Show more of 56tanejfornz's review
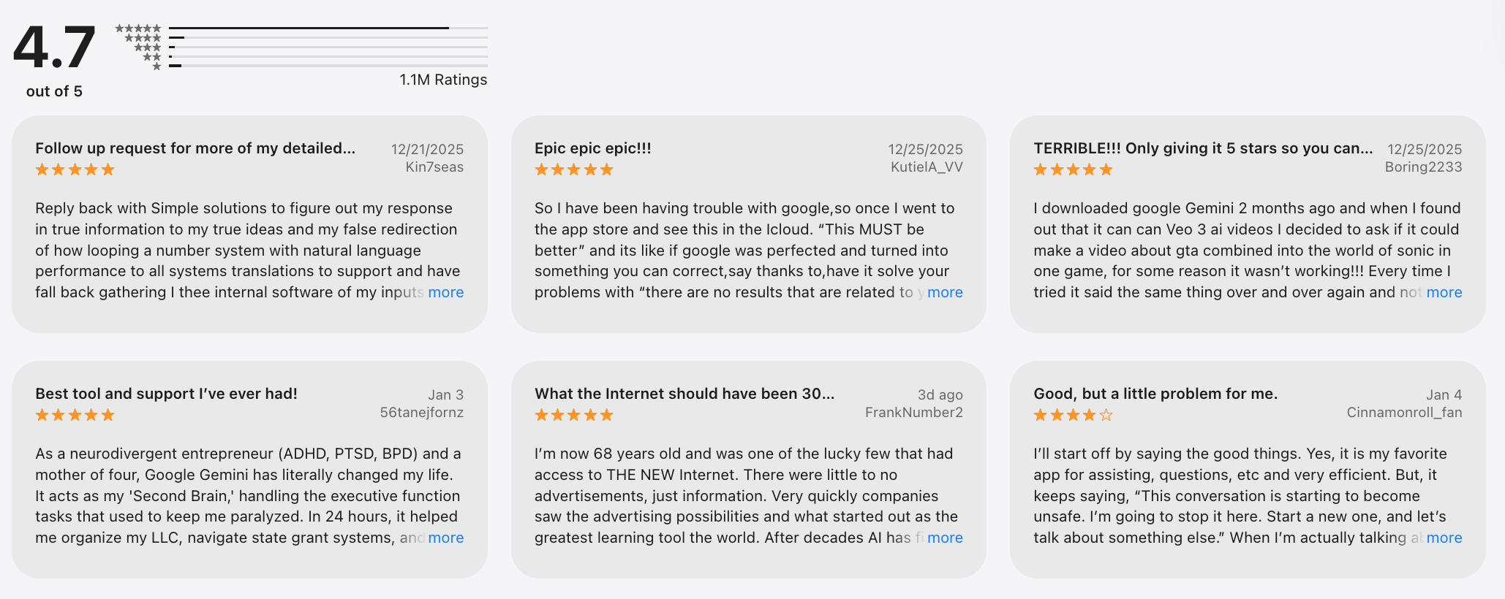1505x599 pixels. (446, 538)
